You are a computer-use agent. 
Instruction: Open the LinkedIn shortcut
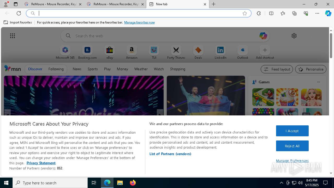[220, 52]
